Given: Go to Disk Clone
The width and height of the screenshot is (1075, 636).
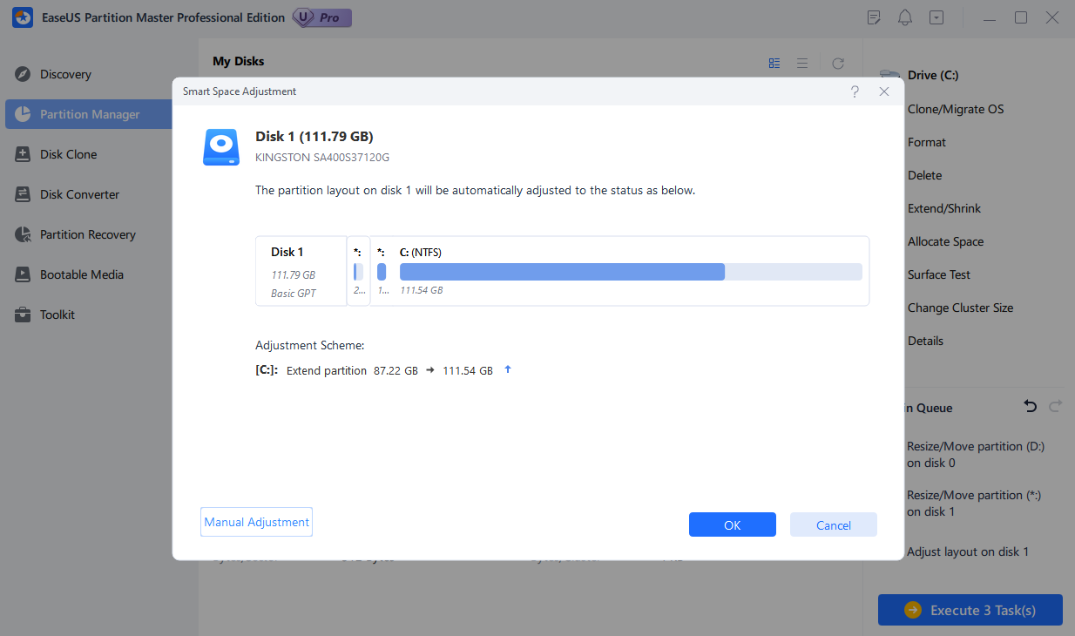Looking at the screenshot, I should tap(68, 154).
